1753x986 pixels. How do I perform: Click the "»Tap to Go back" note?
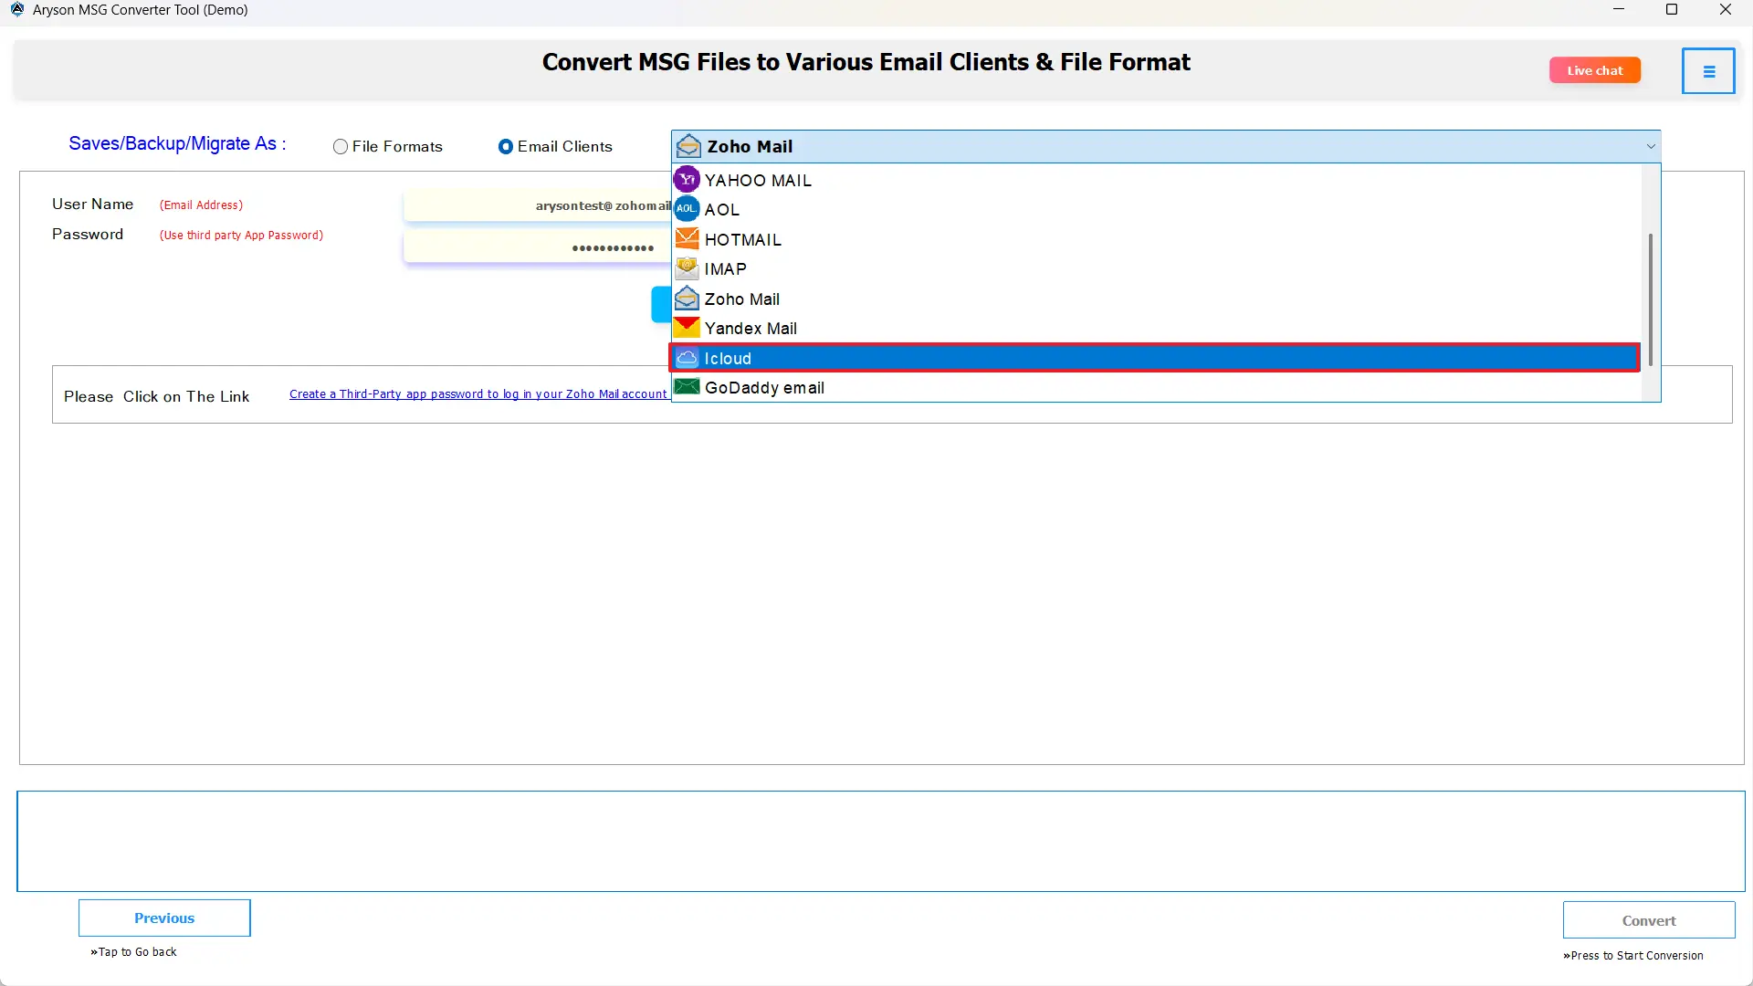click(x=133, y=951)
